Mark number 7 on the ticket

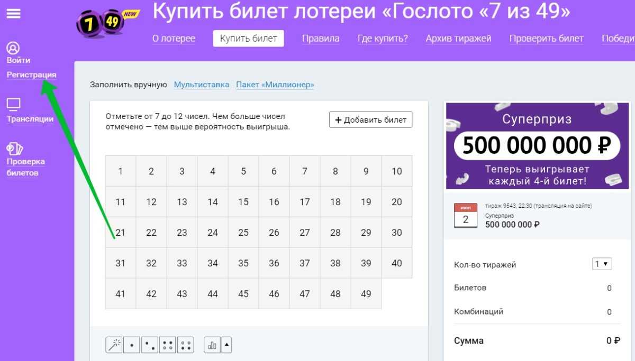click(x=305, y=171)
